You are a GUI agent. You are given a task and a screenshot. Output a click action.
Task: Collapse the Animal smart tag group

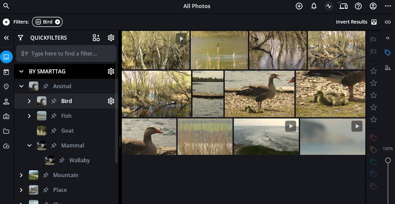pos(21,86)
